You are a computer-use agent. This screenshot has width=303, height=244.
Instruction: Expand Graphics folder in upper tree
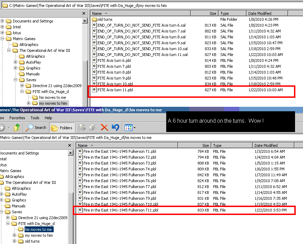(16, 68)
